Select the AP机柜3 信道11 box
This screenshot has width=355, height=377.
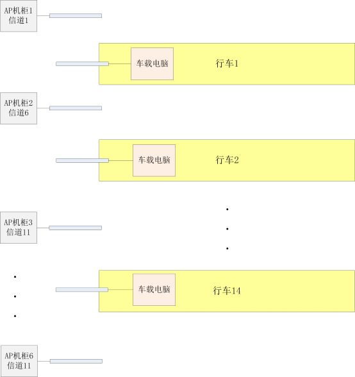(x=19, y=228)
